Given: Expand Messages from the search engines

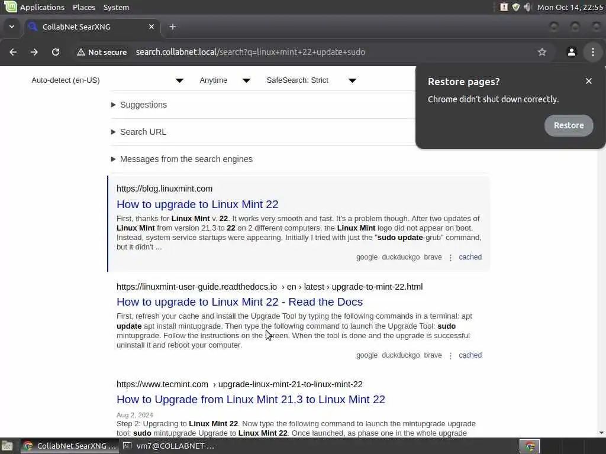Looking at the screenshot, I should 182,159.
